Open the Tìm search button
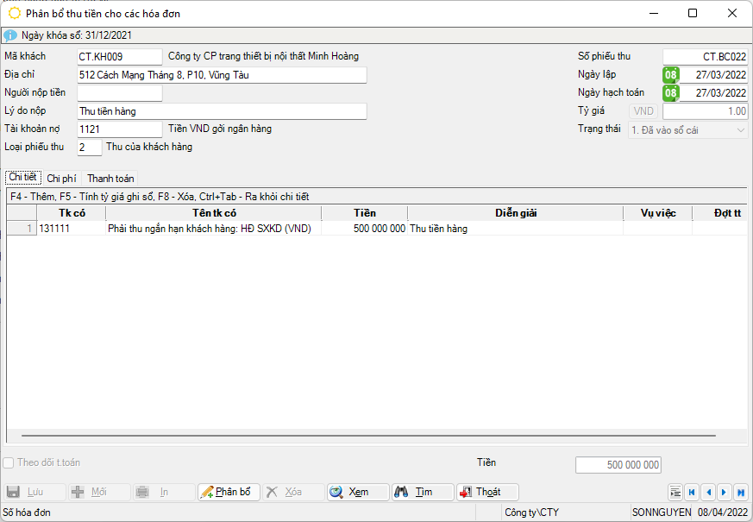The height and width of the screenshot is (522, 753). point(423,492)
